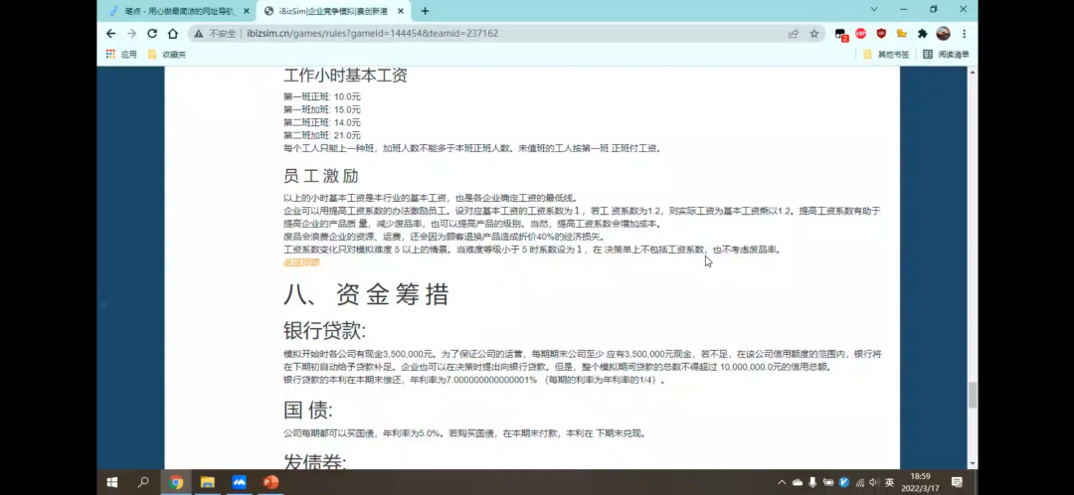Open a new browser tab
Image resolution: width=1074 pixels, height=495 pixels.
click(x=425, y=11)
